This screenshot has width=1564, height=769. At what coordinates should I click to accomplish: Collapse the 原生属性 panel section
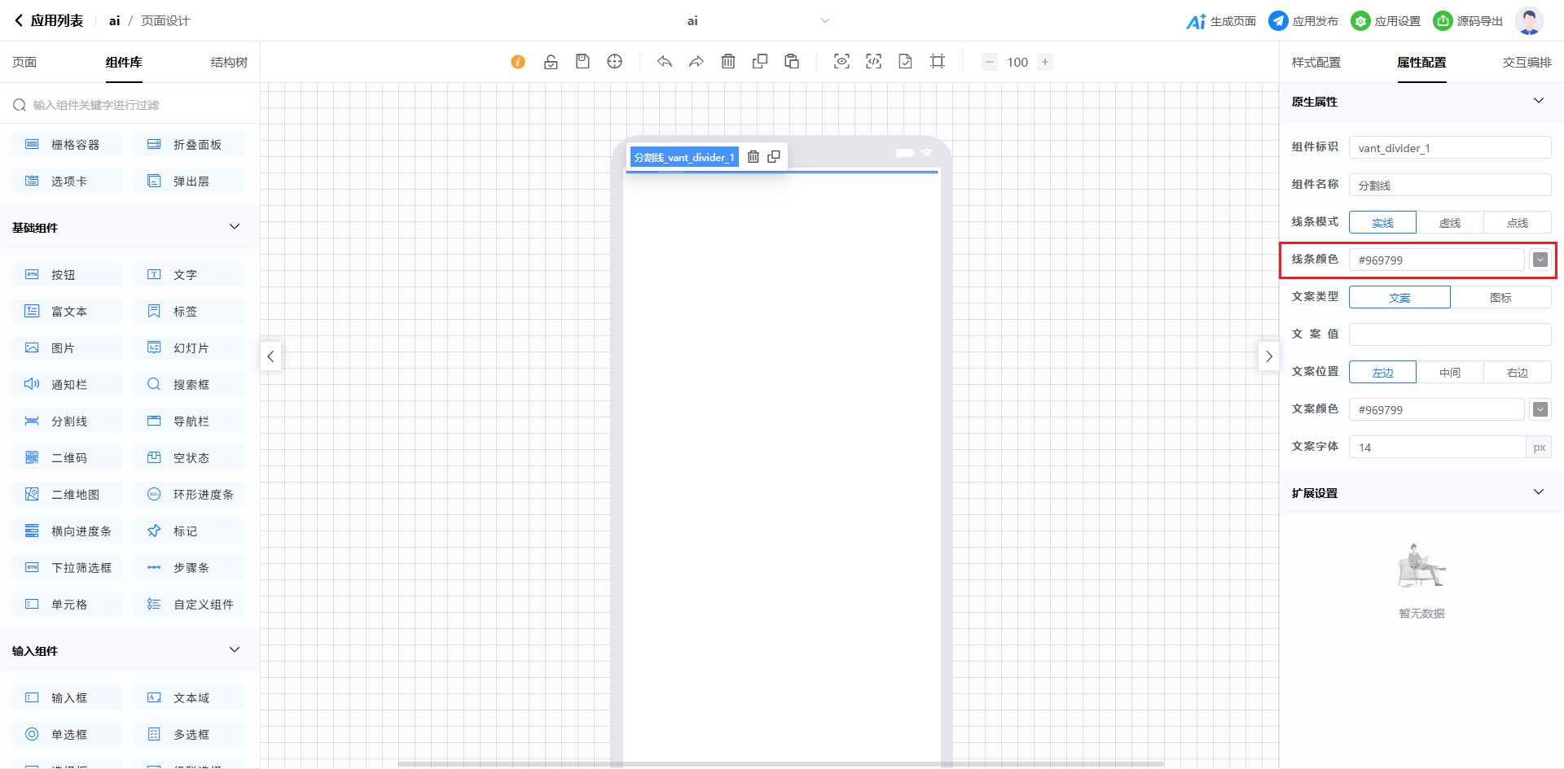tap(1538, 101)
